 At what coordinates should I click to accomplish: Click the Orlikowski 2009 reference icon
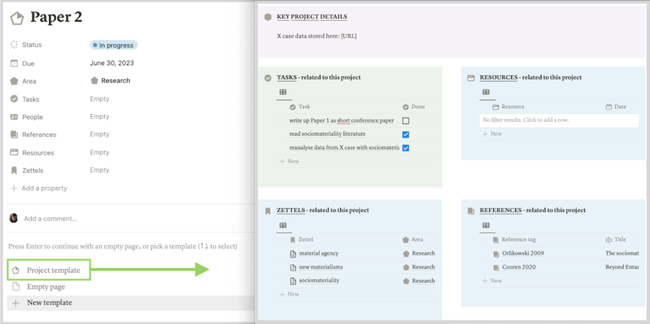click(x=496, y=254)
